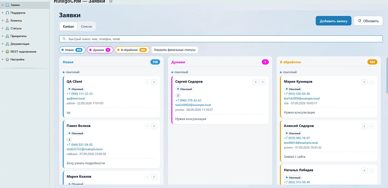Call +7 (990) 278-43-62

coord(188,100)
